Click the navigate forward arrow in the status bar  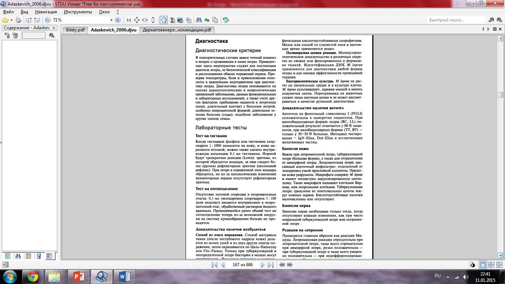tap(290, 265)
